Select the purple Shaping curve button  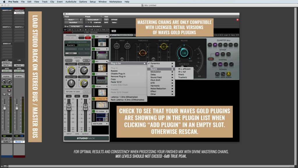(x=220, y=64)
